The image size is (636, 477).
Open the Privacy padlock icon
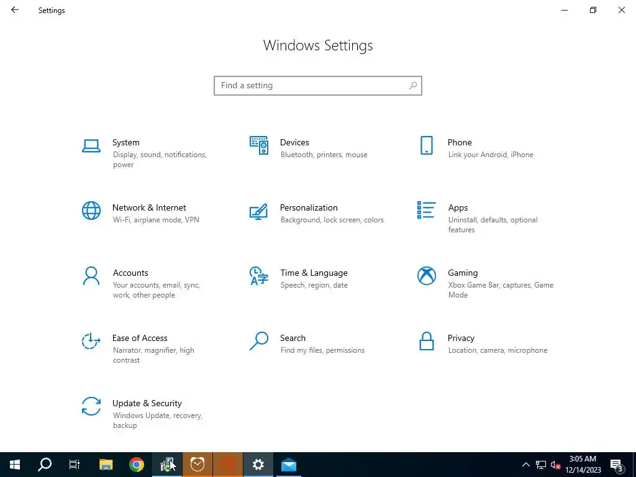tap(426, 341)
